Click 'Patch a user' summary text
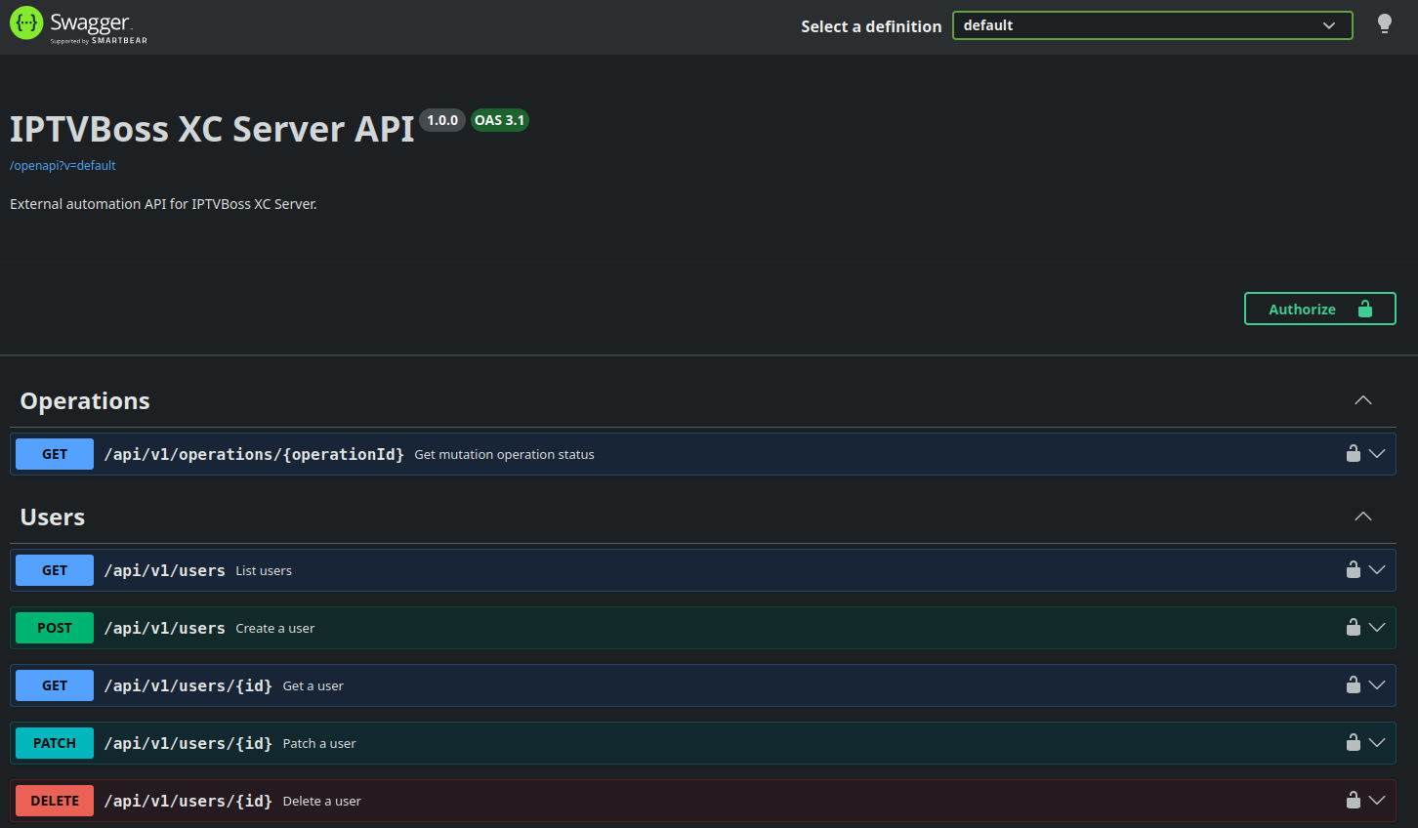 [x=319, y=744]
